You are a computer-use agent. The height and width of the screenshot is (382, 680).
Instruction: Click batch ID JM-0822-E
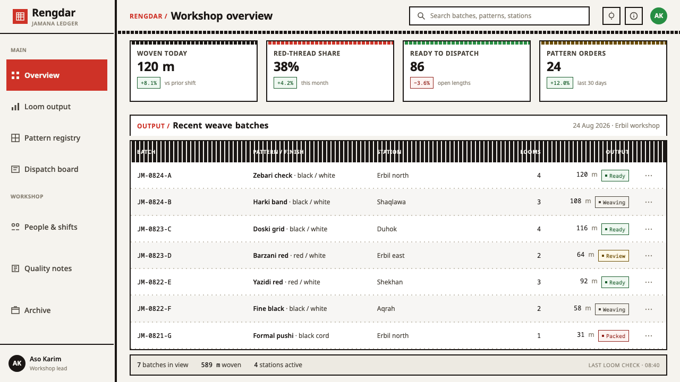154,282
